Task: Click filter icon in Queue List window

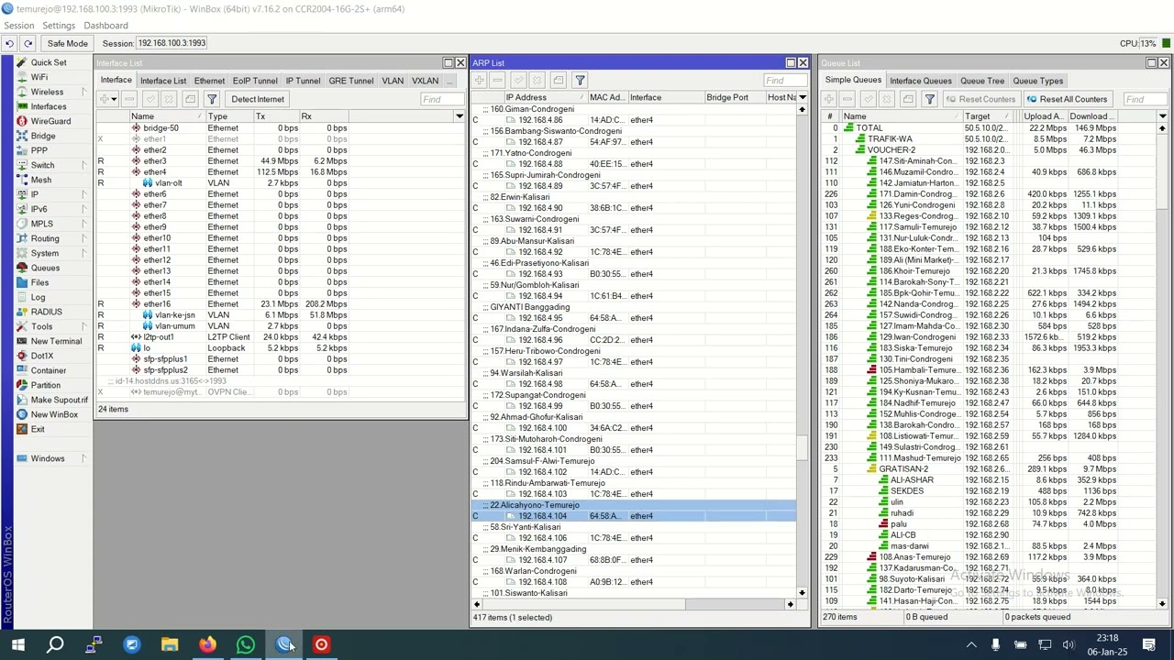Action: [x=929, y=99]
